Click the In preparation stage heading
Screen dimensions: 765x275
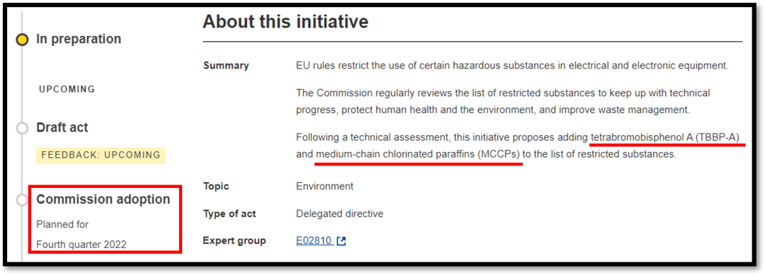click(79, 39)
